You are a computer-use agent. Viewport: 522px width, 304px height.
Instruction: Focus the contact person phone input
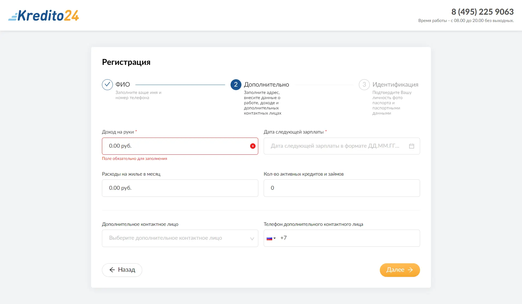pos(342,238)
